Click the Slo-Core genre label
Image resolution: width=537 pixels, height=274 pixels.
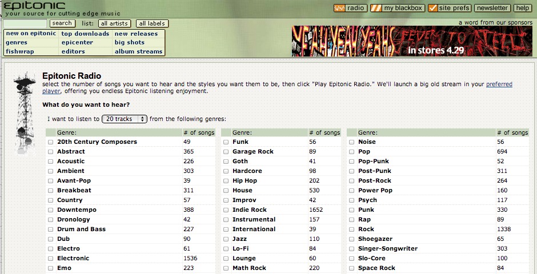click(372, 258)
